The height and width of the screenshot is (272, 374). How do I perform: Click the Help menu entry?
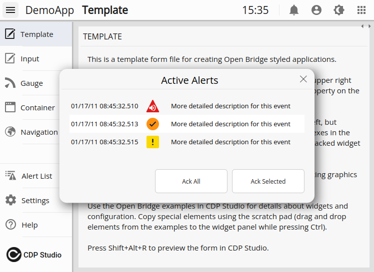(x=29, y=225)
